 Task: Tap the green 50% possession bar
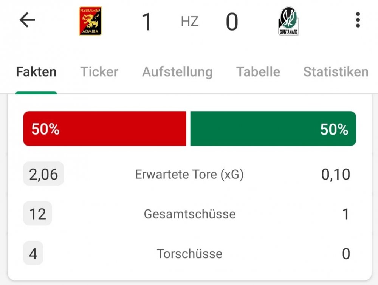[273, 129]
